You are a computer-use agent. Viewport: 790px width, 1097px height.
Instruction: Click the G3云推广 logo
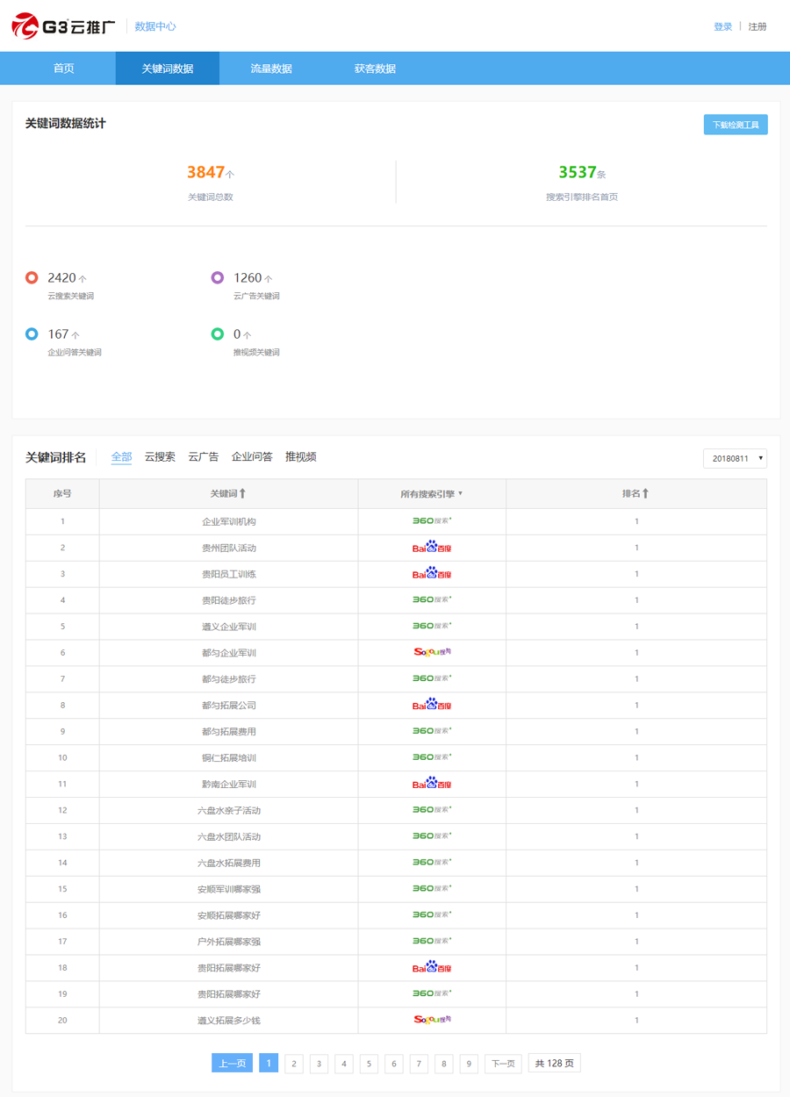[x=63, y=26]
